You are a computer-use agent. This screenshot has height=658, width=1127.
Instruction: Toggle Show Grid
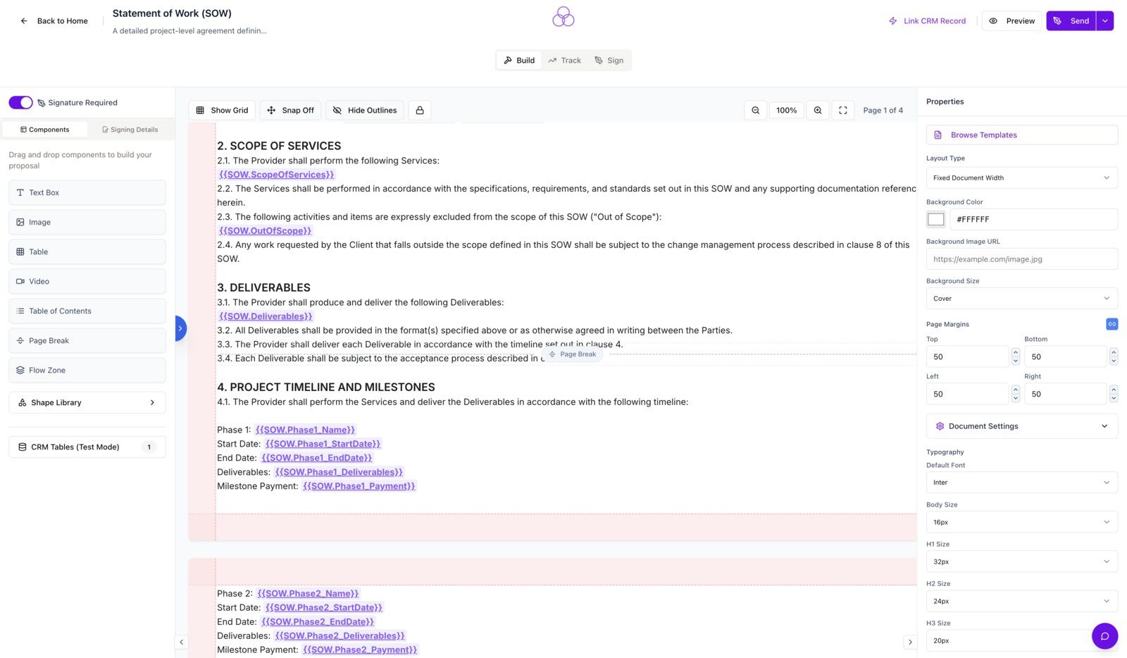[222, 111]
